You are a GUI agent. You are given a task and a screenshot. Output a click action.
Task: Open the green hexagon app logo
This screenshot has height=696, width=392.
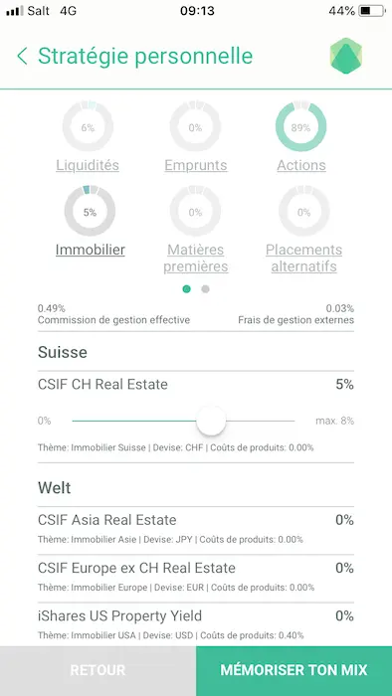pyautogui.click(x=346, y=56)
